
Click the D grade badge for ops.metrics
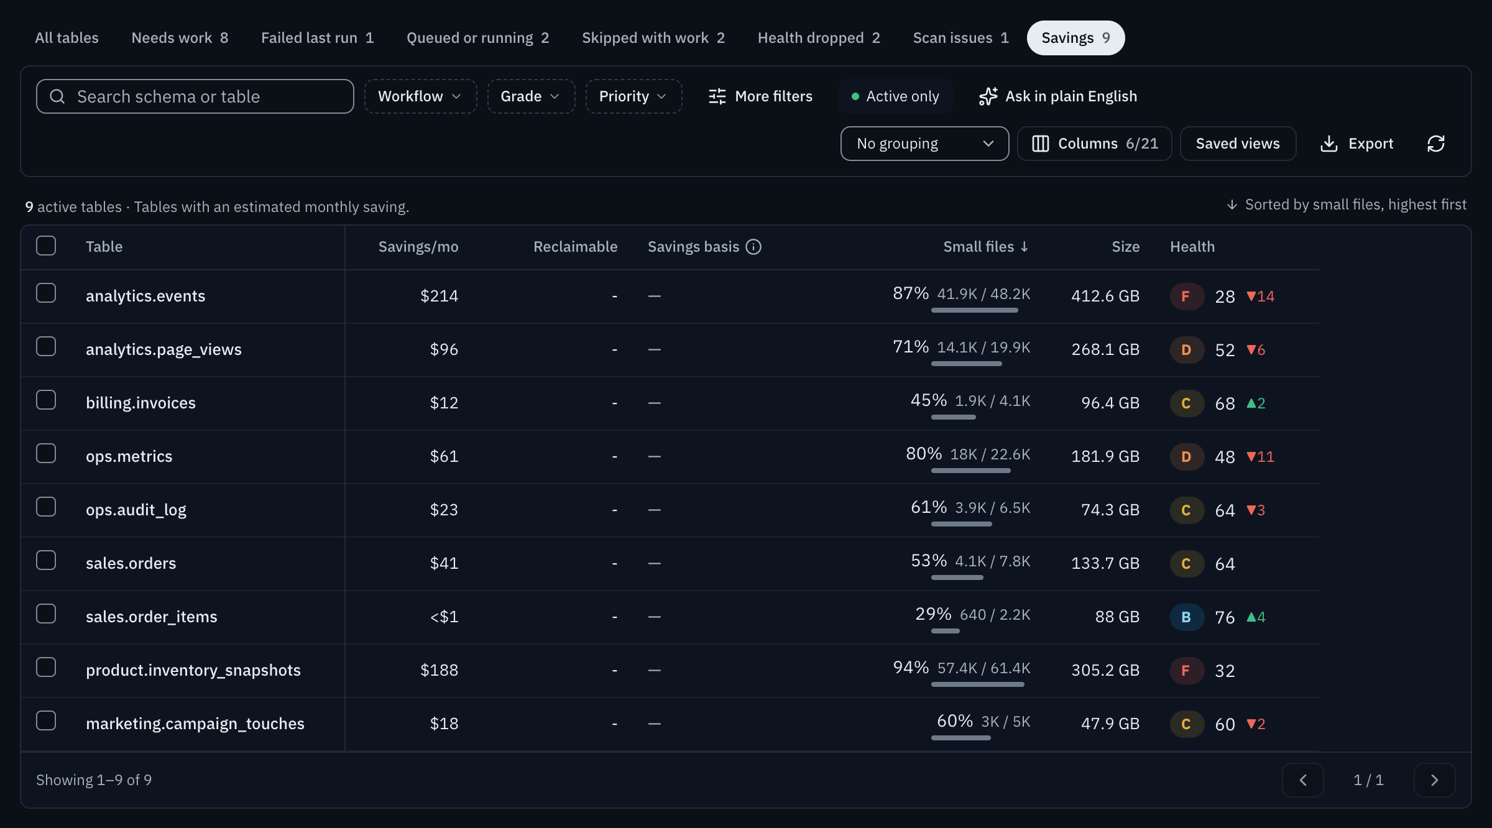[1186, 457]
